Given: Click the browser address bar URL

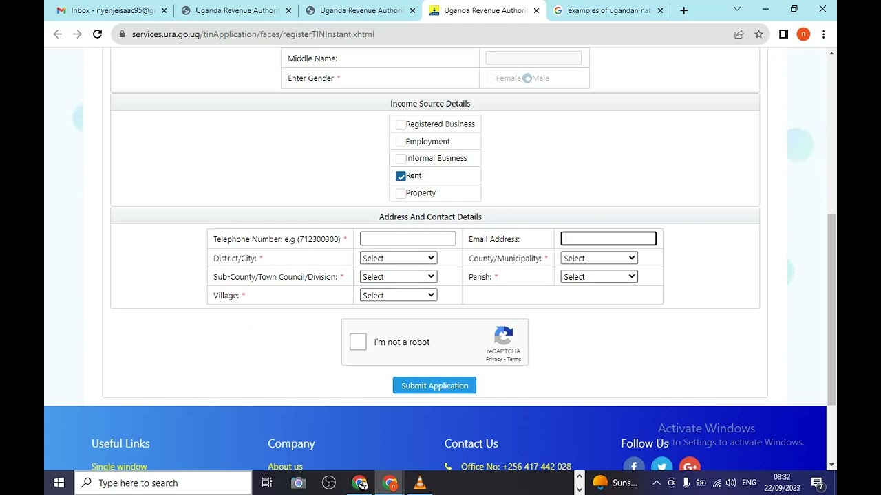Looking at the screenshot, I should click(x=253, y=34).
